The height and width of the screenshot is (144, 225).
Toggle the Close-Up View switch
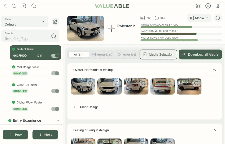click(55, 91)
